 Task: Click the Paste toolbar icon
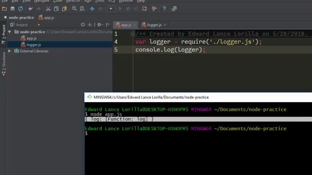pos(64,9)
